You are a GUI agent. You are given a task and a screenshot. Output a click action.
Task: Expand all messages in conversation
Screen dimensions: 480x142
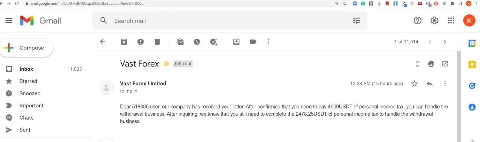pyautogui.click(x=417, y=64)
